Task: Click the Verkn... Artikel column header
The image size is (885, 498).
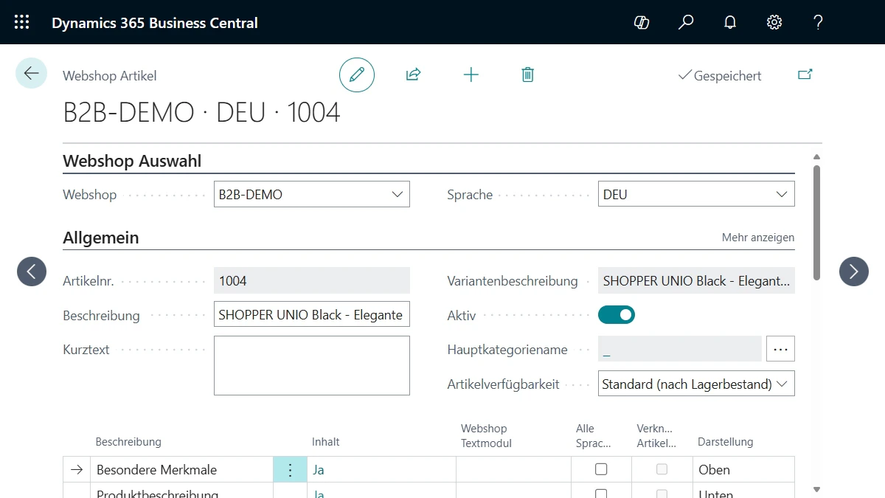Action: [656, 435]
